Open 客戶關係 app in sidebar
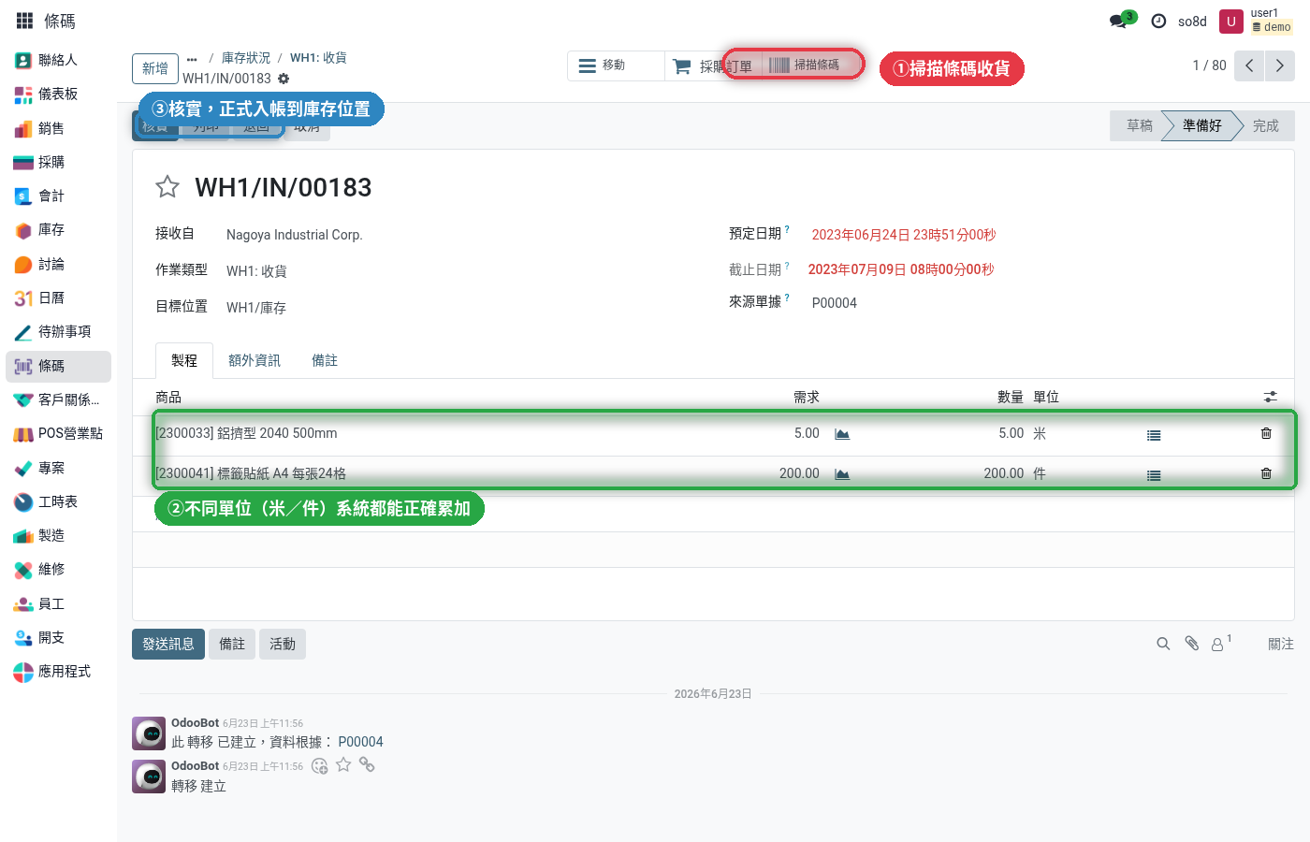The height and width of the screenshot is (842, 1310). click(58, 399)
